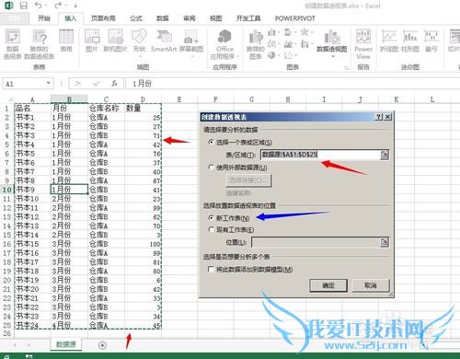Viewport: 460px width, 359px height.
Task: Click the PivotTable (数据透视表) ribbon icon
Action: click(x=12, y=43)
